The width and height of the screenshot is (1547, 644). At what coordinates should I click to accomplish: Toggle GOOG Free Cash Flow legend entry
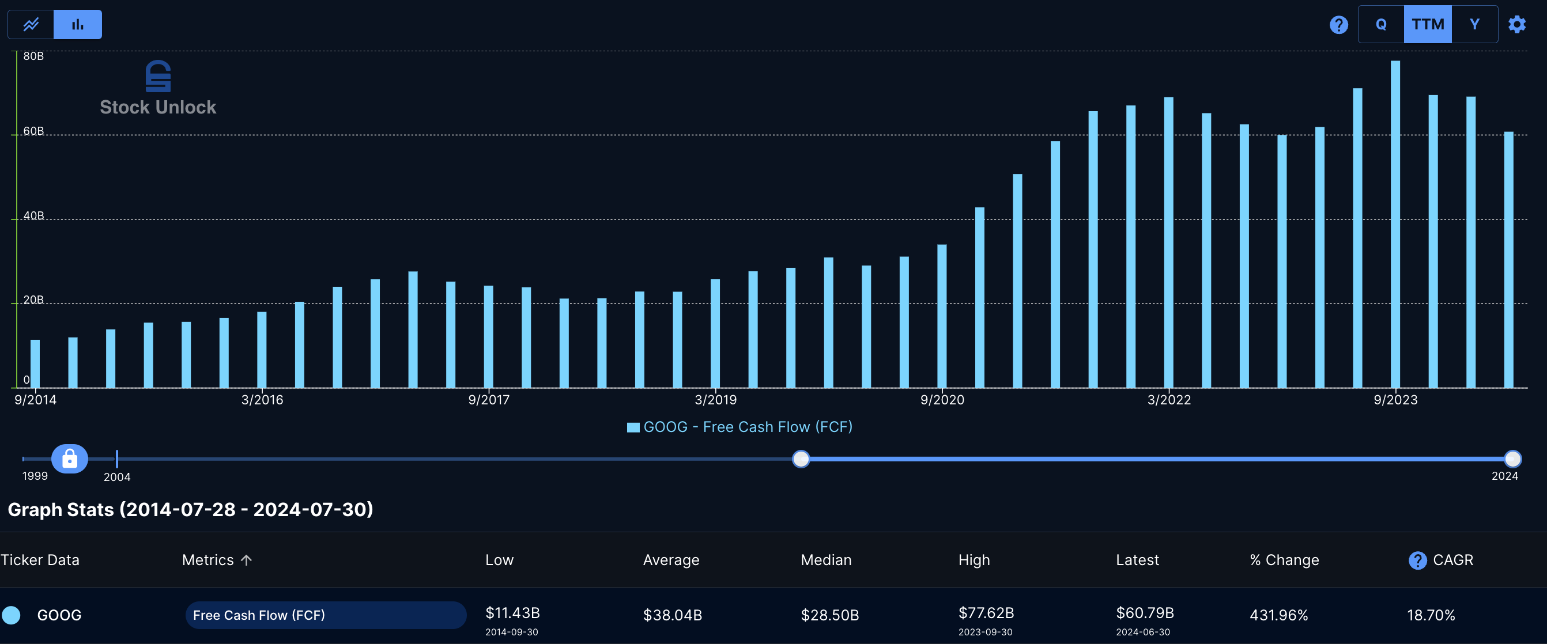pos(739,427)
